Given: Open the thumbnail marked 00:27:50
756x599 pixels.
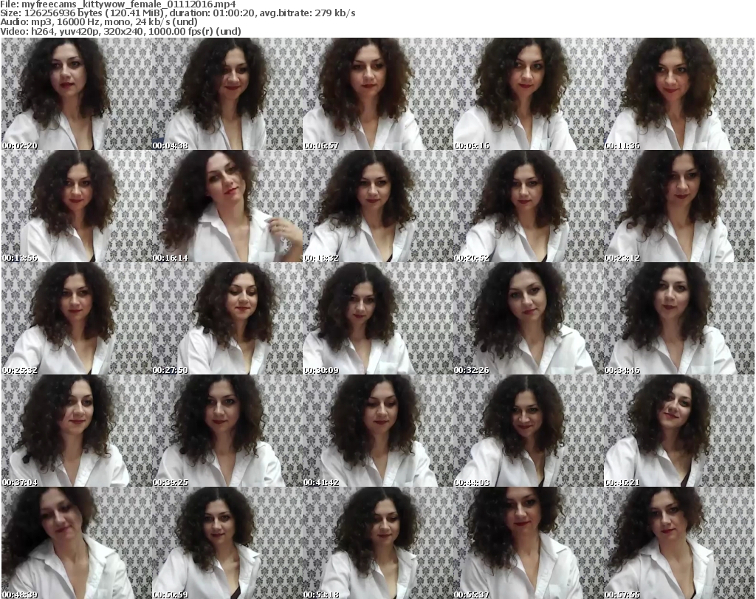Looking at the screenshot, I should pyautogui.click(x=227, y=318).
